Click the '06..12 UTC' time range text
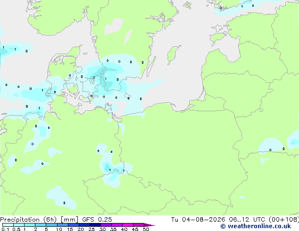299x231 pixels. tap(247, 220)
